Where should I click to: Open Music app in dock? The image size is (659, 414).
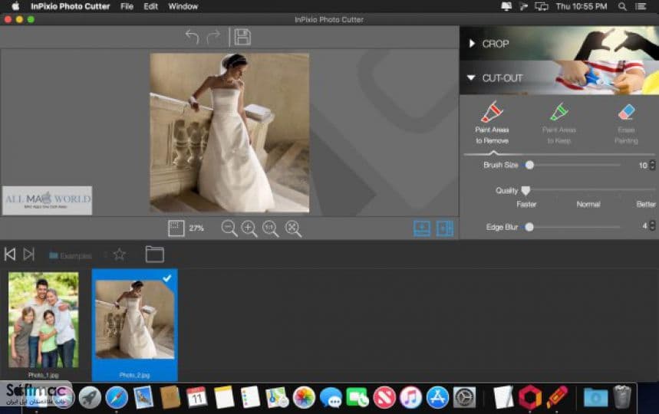410,397
